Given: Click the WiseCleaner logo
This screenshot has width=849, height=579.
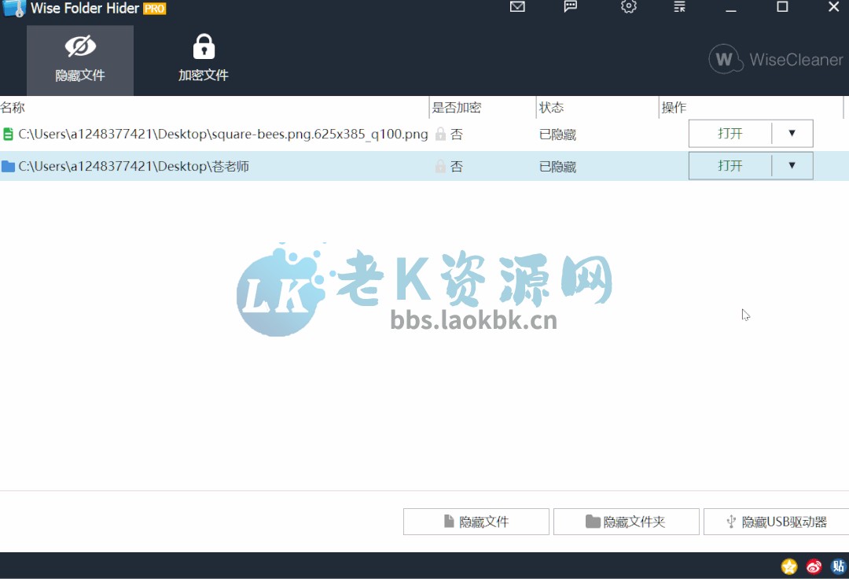Looking at the screenshot, I should point(776,59).
